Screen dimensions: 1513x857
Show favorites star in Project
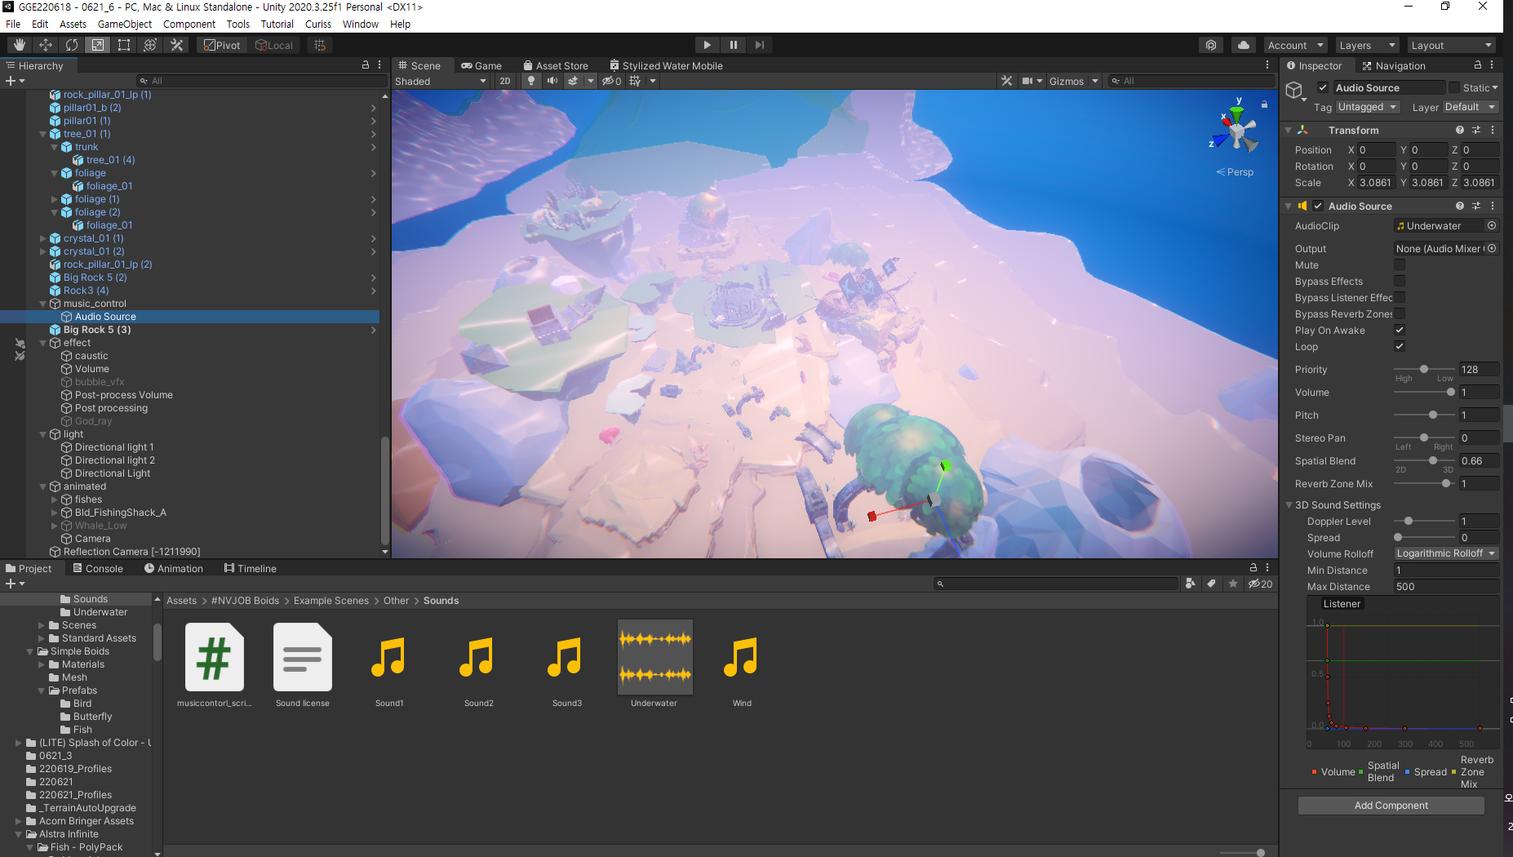[x=1233, y=583]
